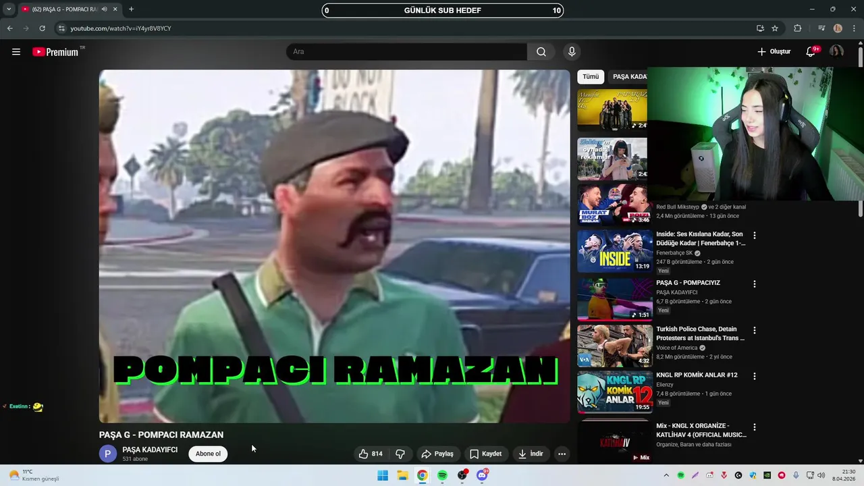Screen dimensions: 864x486
Task: Go to YouTube Premium home logo
Action: [x=55, y=52]
